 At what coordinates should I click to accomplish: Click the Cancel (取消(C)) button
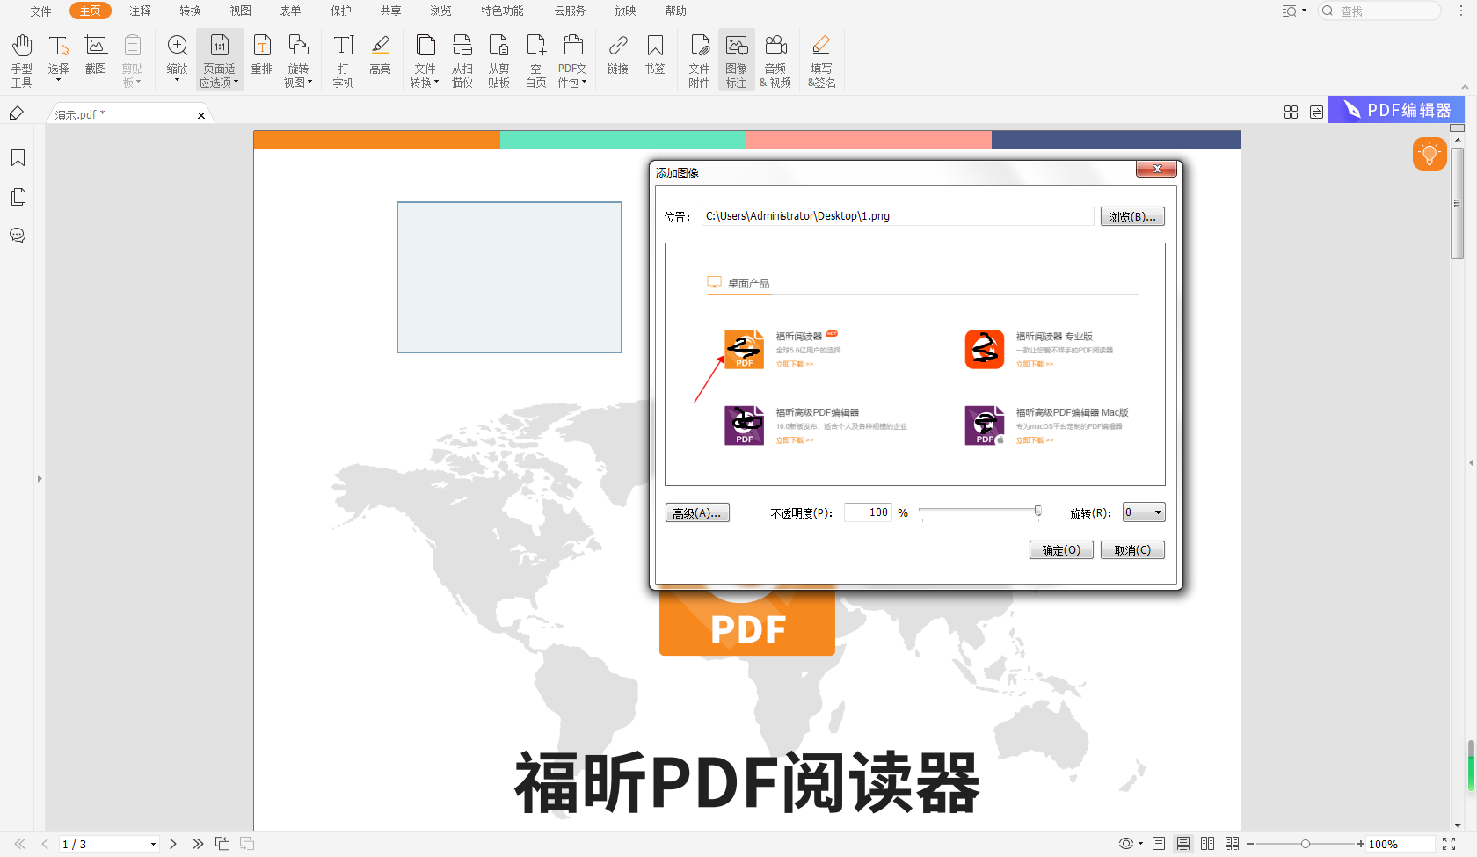click(1132, 550)
